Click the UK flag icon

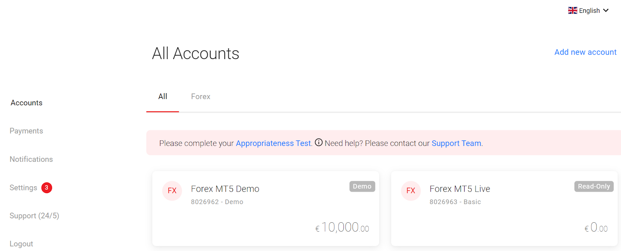[x=572, y=10]
